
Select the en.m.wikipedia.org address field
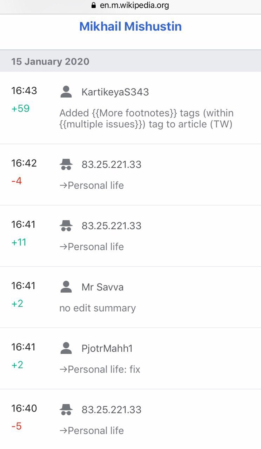pyautogui.click(x=130, y=6)
